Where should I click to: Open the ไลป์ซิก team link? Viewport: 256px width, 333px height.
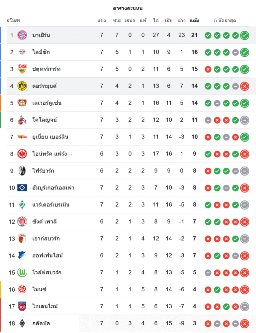pyautogui.click(x=41, y=52)
